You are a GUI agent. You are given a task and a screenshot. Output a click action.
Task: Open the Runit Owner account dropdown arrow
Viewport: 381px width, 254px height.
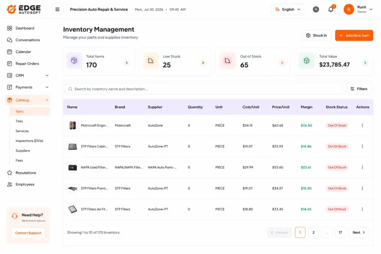(x=371, y=9)
